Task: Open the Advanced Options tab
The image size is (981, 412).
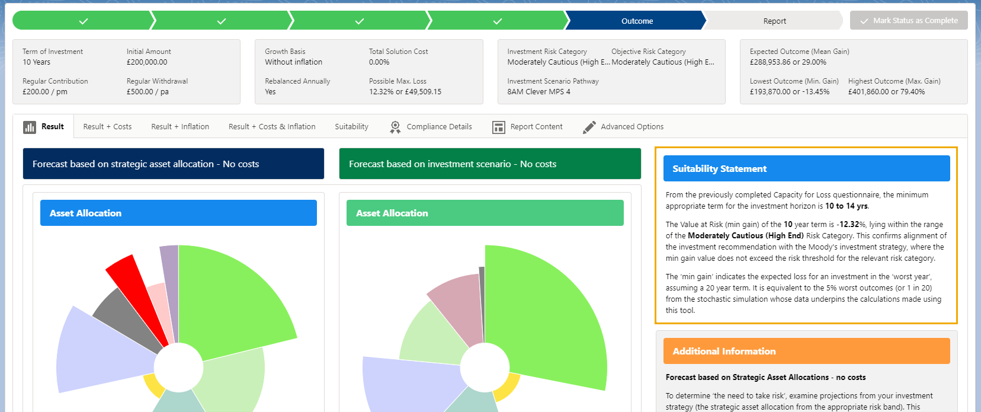Action: 623,127
